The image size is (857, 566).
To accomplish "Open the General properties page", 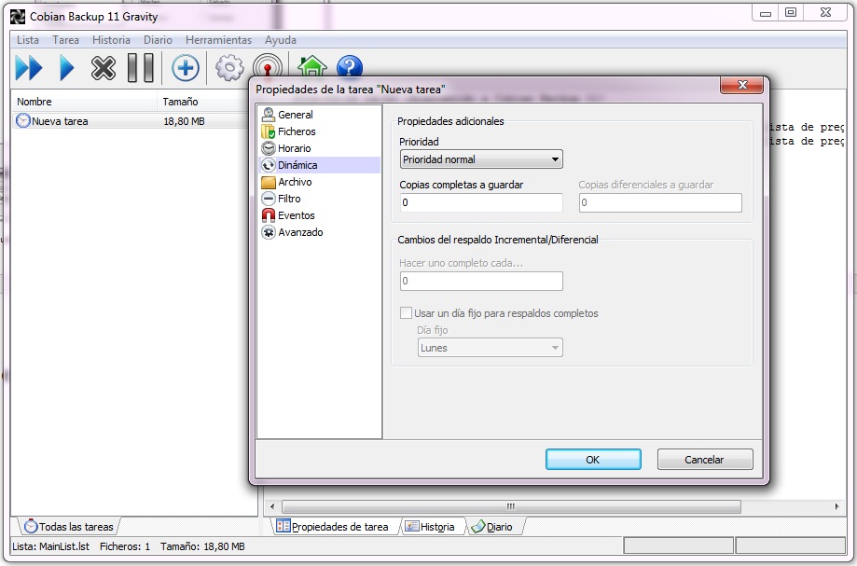I will pyautogui.click(x=295, y=115).
